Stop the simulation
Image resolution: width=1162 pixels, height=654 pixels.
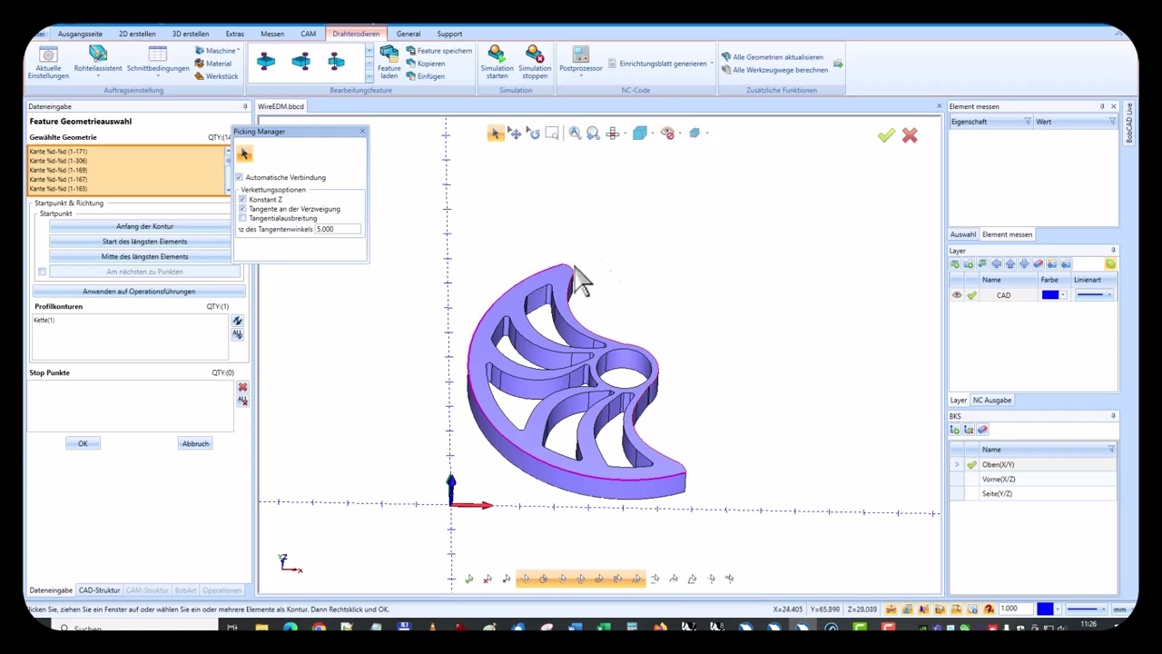tap(535, 63)
